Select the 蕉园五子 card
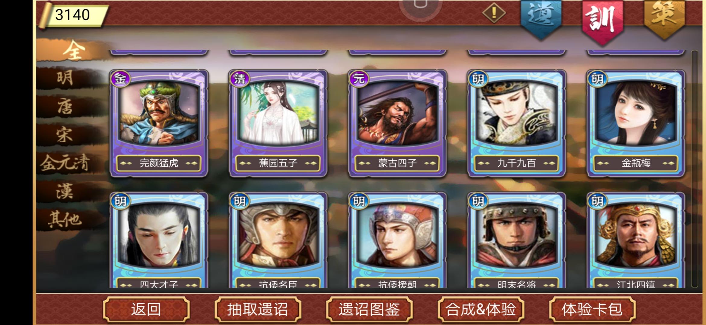Viewport: 706px width, 325px height. tap(278, 123)
